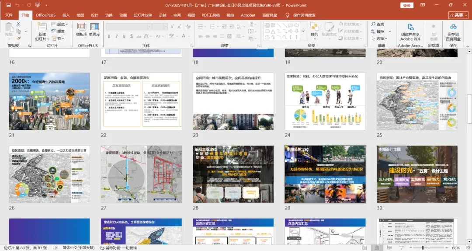Image resolution: width=472 pixels, height=251 pixels.
Task: Toggle Italic formatting button
Action: tap(117, 36)
